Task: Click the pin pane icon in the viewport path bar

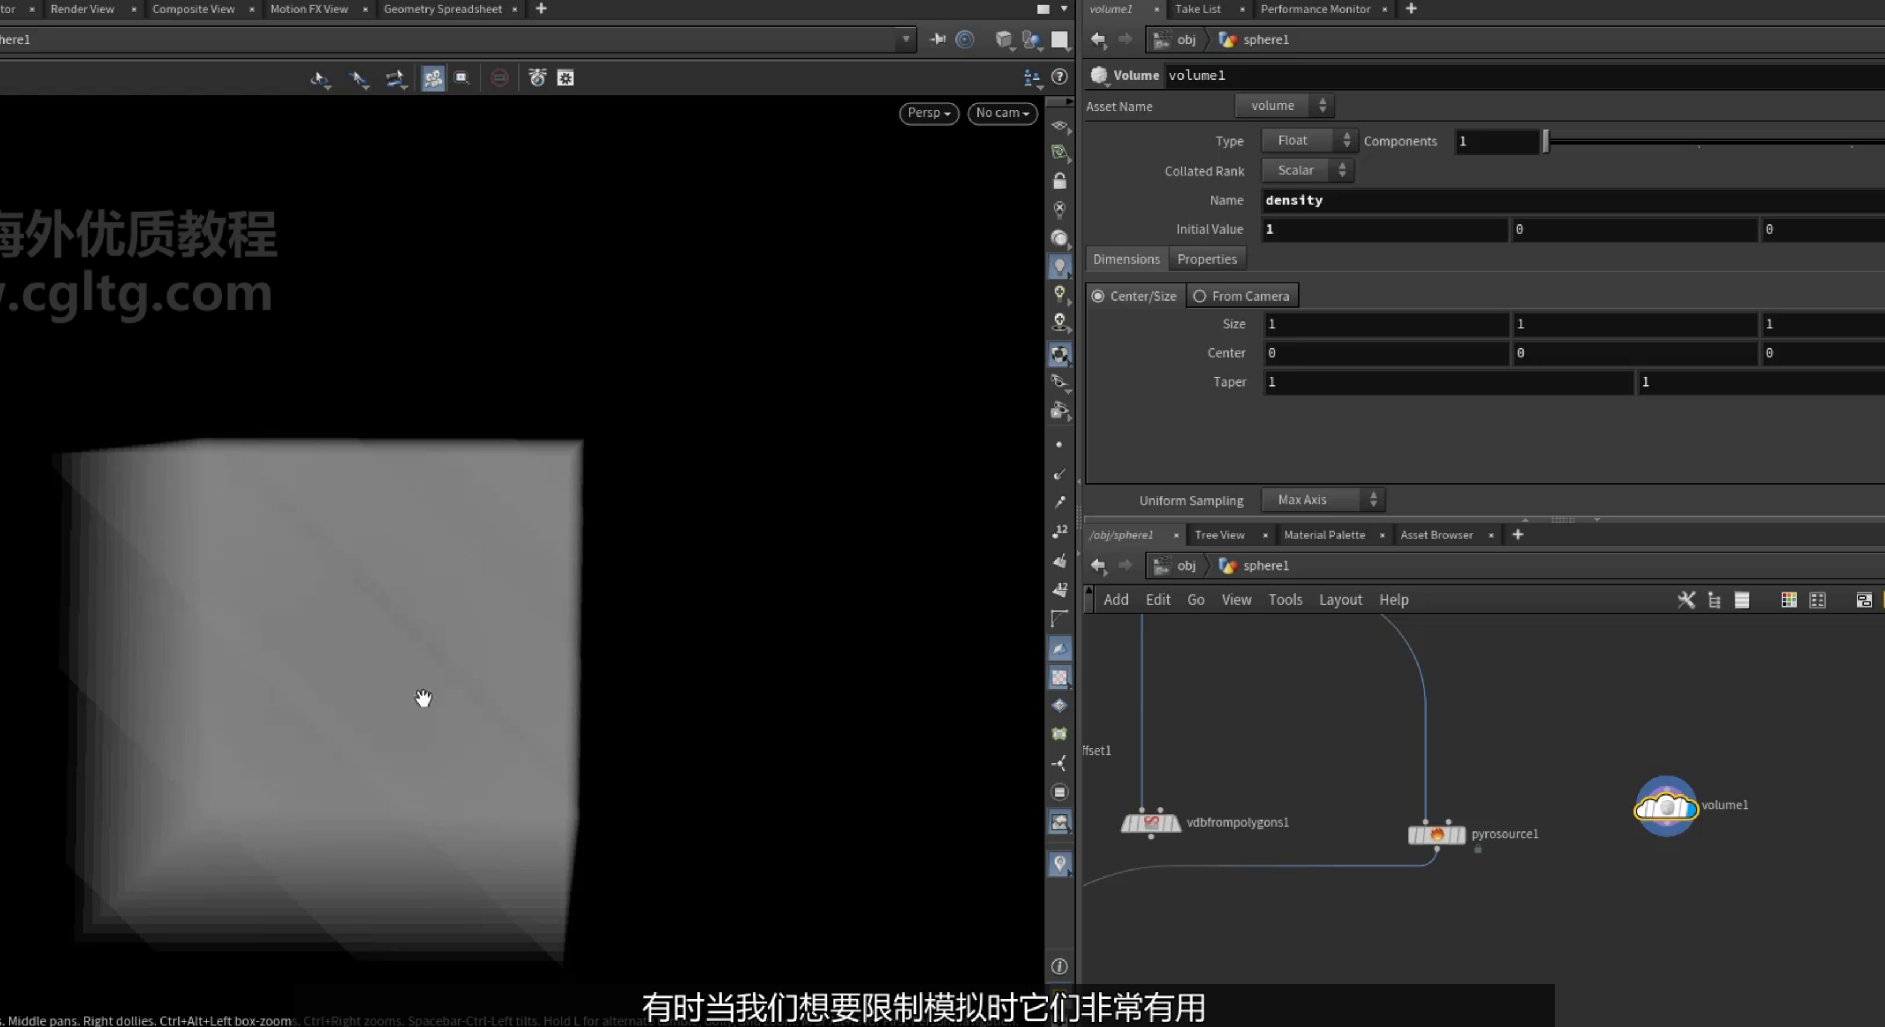Action: [938, 39]
